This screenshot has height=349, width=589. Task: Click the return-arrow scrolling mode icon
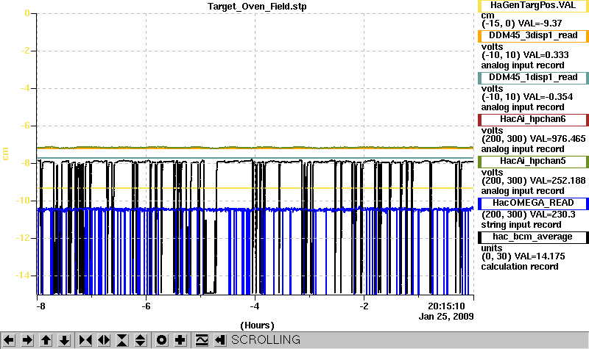220,340
